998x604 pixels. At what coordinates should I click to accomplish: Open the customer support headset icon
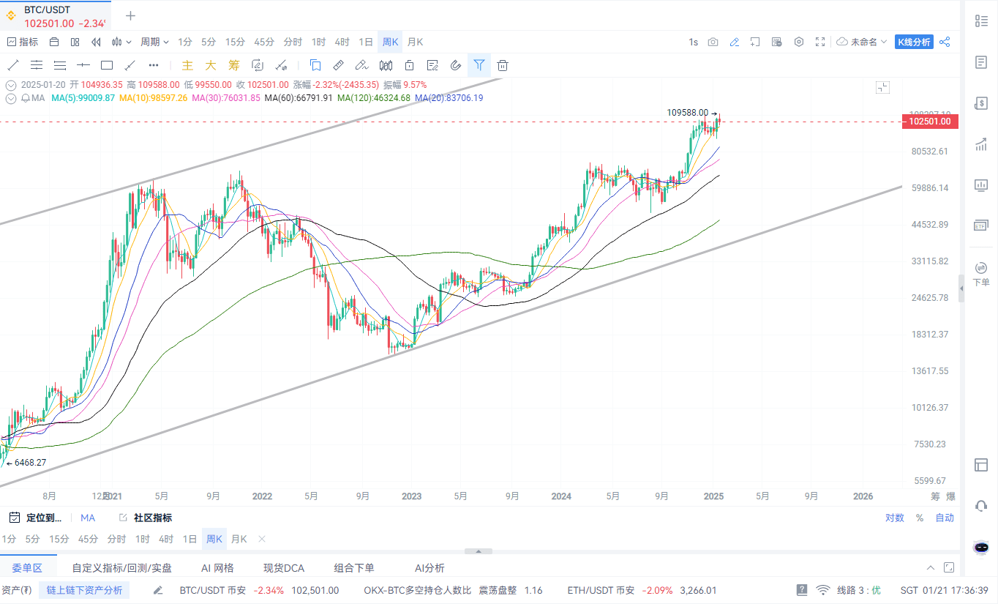tap(981, 505)
